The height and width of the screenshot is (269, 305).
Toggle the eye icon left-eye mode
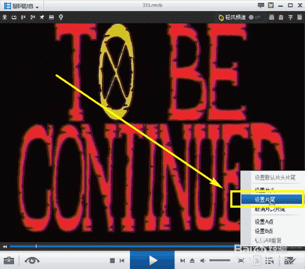(x=32, y=260)
